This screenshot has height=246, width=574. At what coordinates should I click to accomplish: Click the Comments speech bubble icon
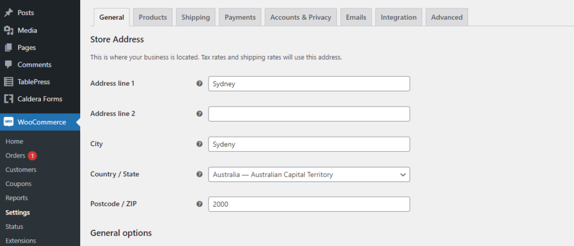(8, 65)
